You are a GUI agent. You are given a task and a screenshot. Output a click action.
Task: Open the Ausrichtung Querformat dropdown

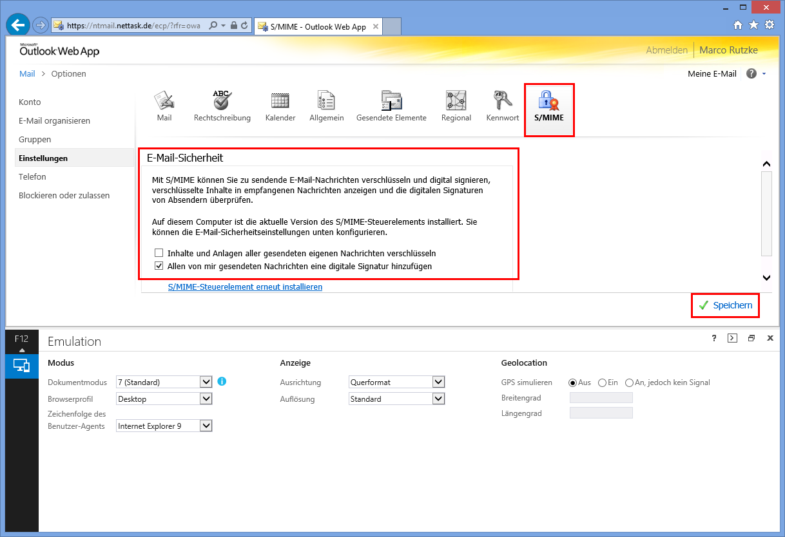point(397,382)
